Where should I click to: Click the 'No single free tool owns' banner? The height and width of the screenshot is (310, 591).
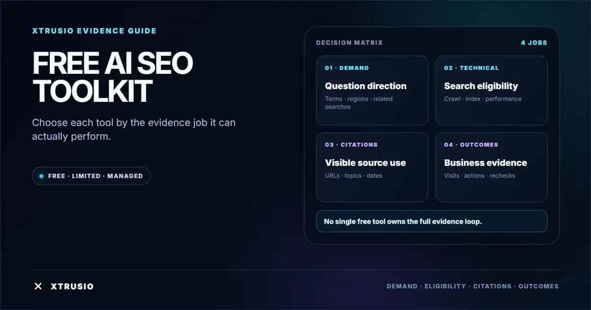click(432, 221)
